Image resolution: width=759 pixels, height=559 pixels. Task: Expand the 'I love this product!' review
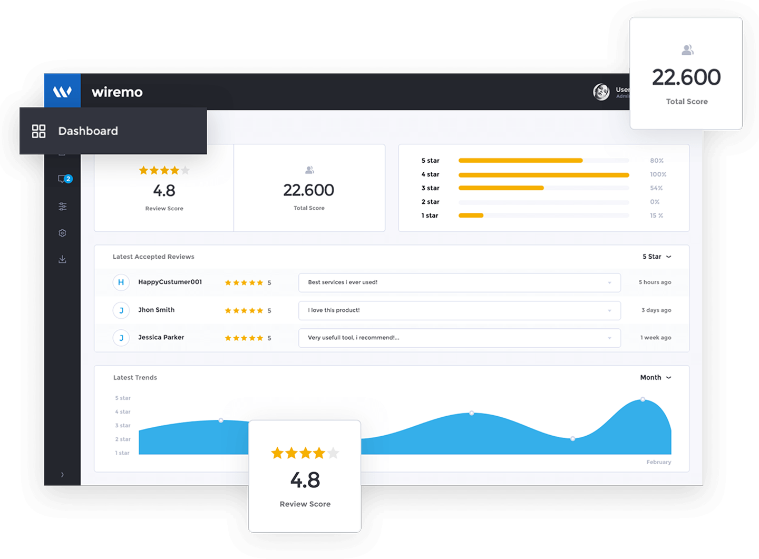[x=460, y=310]
